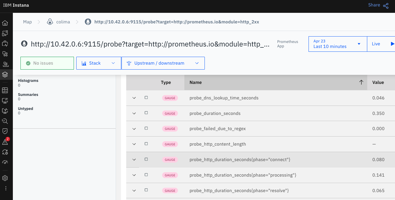This screenshot has width=395, height=200.
Task: Click the Prometheus App label
Action: coord(287,44)
